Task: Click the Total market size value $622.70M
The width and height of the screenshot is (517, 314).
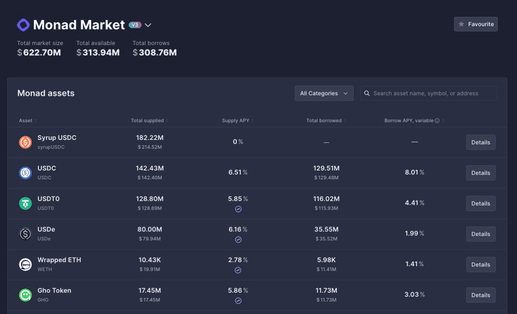Action: coord(39,53)
